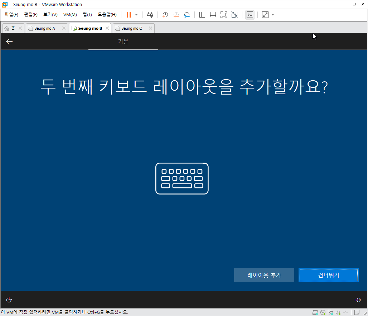Click the volume icon in the setup screen
Image resolution: width=368 pixels, height=316 pixels.
tap(358, 300)
